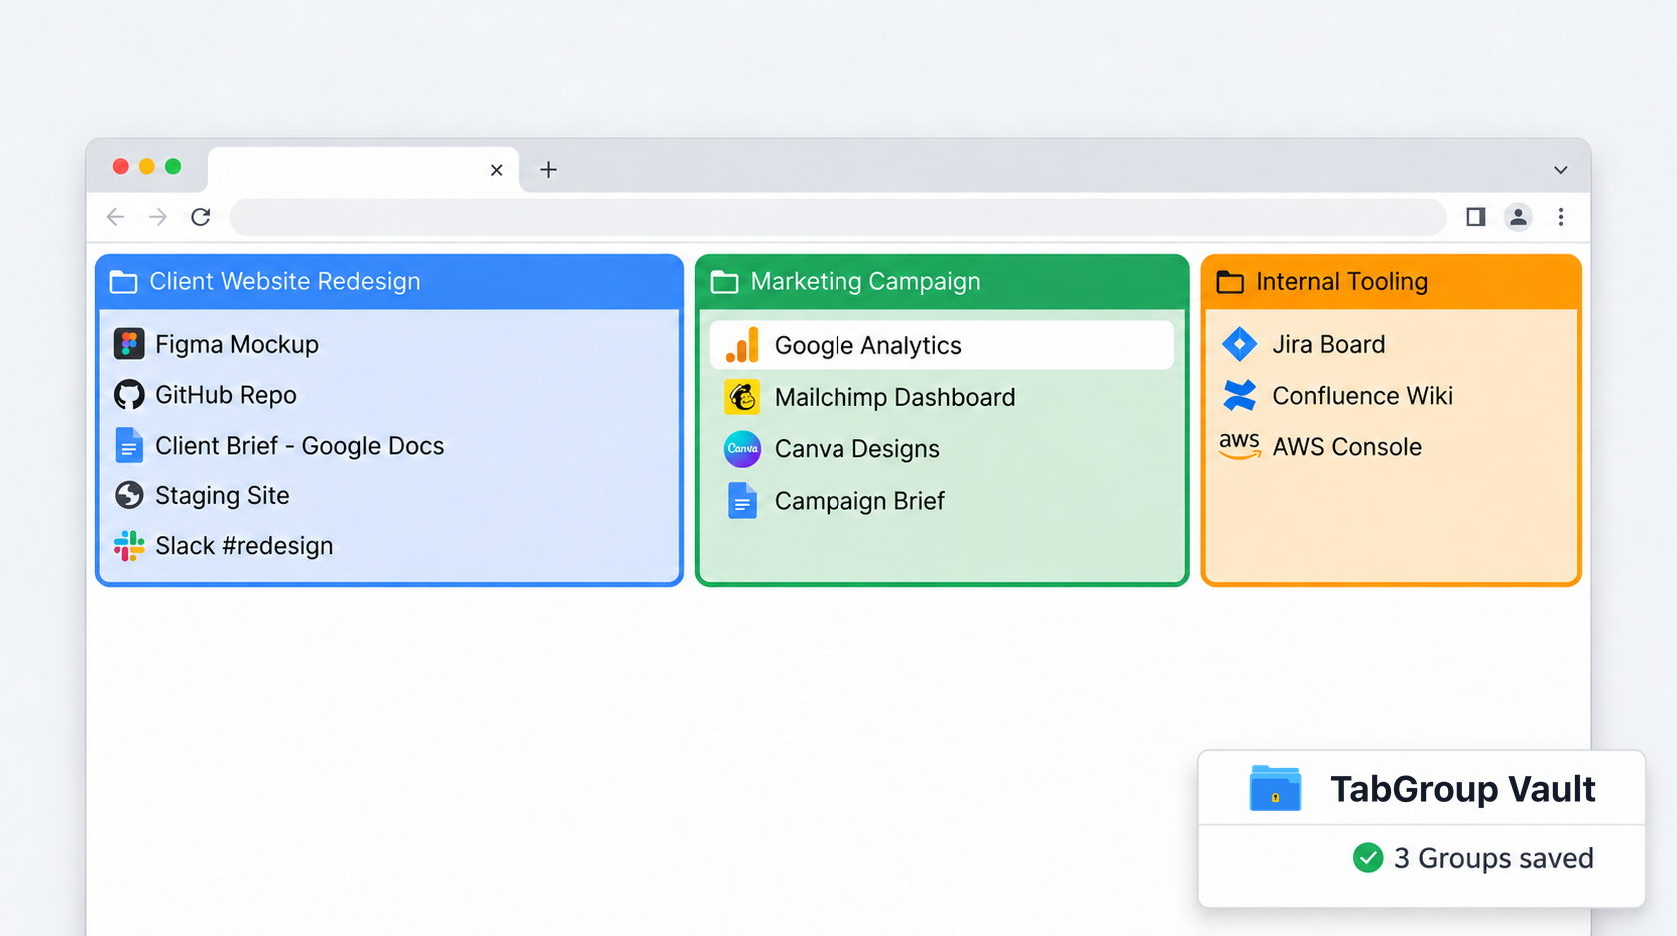Click the folder icon of Internal Tooling
Viewport: 1677px width, 936px height.
click(1230, 282)
